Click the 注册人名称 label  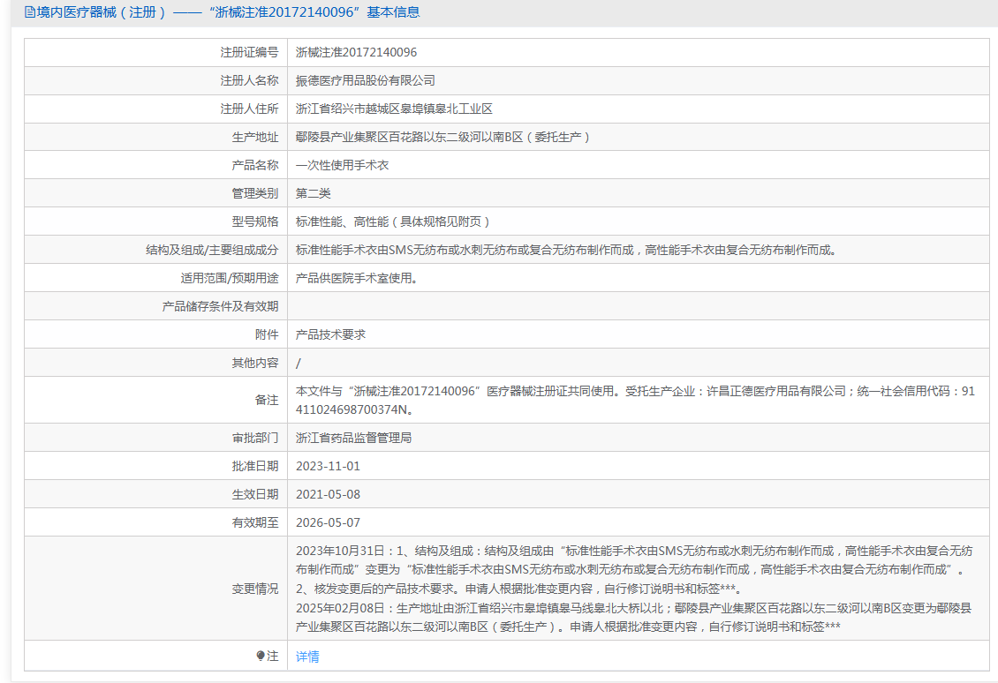pos(249,81)
